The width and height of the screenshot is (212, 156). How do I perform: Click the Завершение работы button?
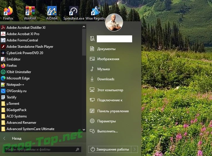coord(110,149)
